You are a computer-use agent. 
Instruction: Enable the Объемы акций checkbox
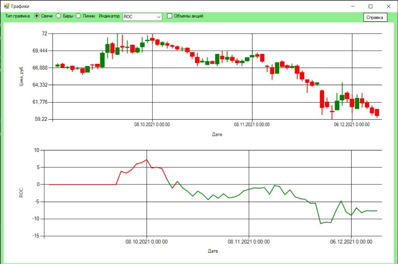coord(170,16)
